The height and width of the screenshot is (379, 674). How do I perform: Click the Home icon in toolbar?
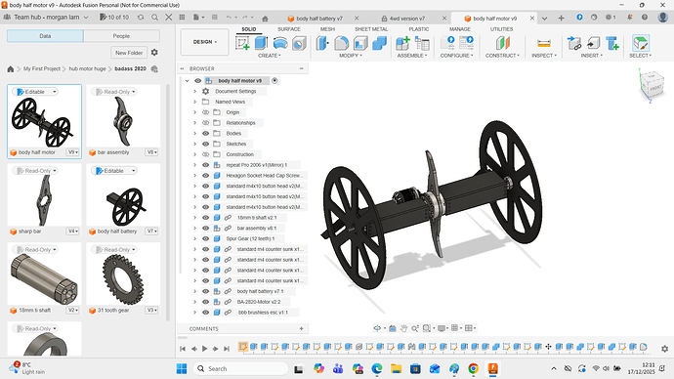pos(265,19)
